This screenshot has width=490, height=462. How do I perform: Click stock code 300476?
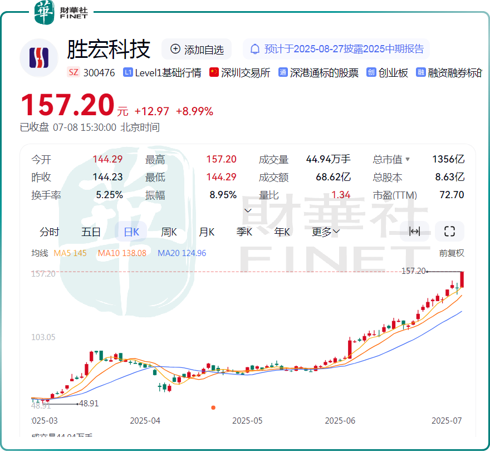point(99,73)
